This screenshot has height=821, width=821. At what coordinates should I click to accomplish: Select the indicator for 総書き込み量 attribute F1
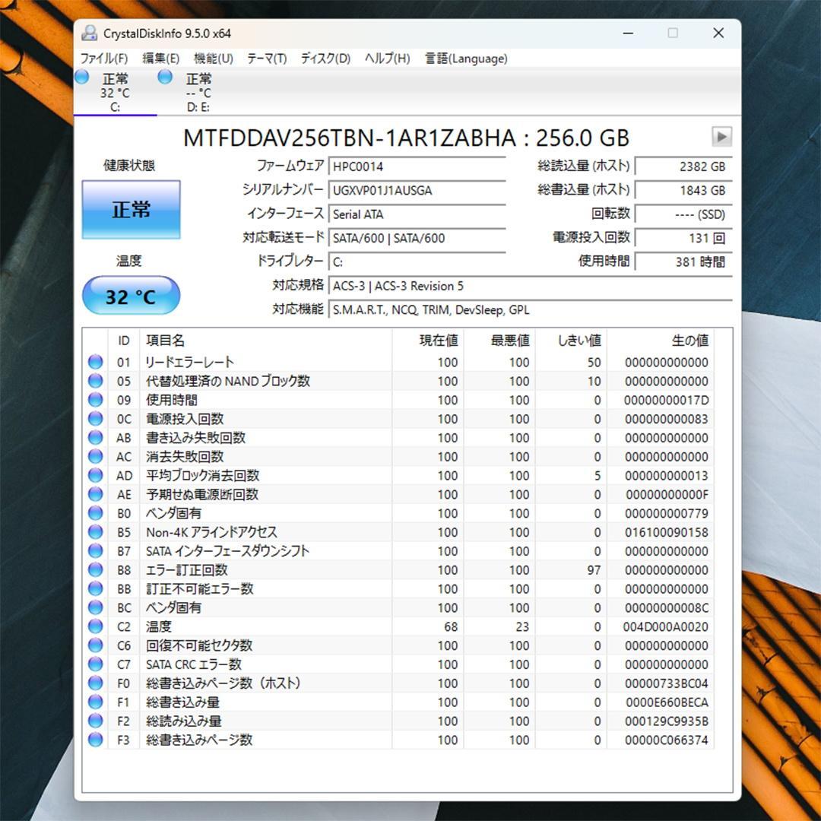tap(95, 702)
